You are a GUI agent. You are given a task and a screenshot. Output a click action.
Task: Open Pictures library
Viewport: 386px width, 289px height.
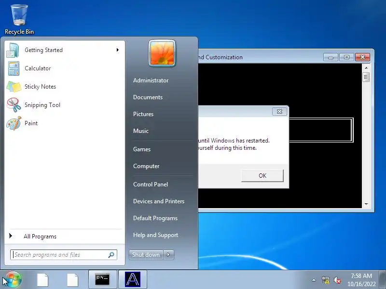(x=143, y=114)
